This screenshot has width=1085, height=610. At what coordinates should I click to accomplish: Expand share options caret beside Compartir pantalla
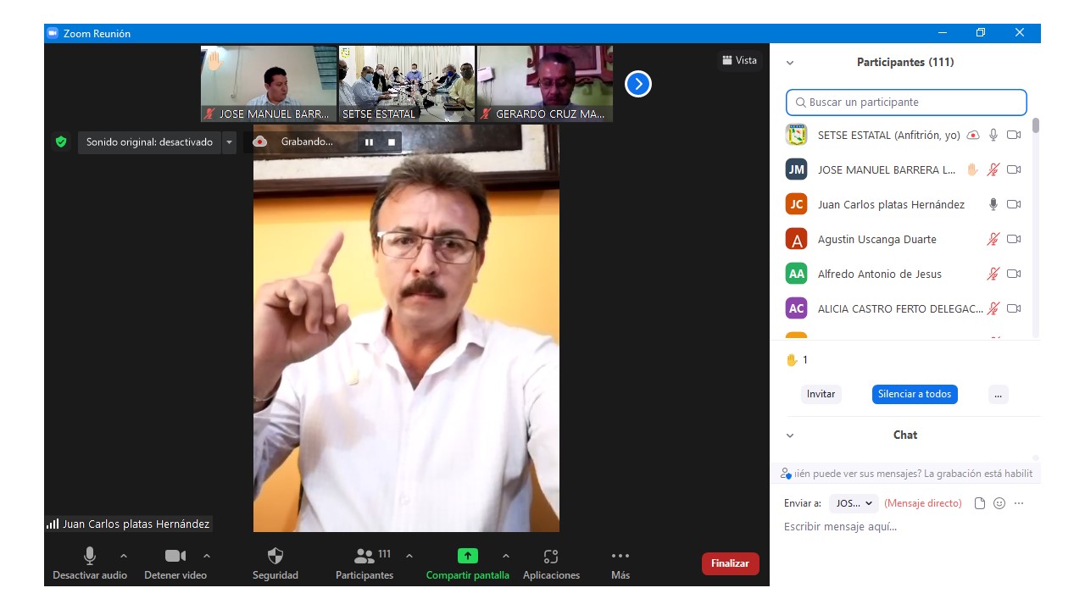pyautogui.click(x=506, y=556)
